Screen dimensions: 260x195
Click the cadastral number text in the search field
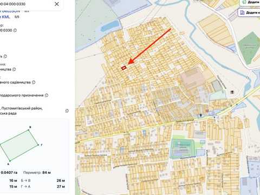click(x=12, y=4)
